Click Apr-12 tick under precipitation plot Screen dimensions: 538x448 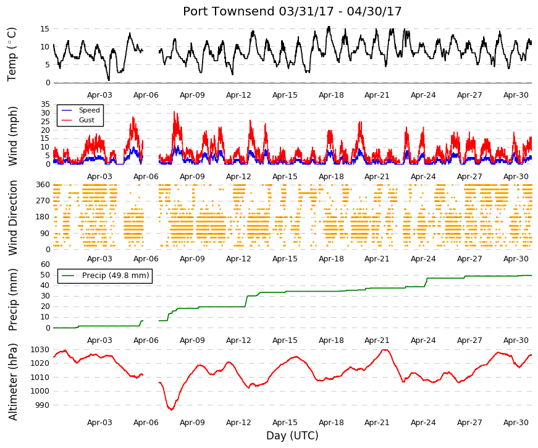click(x=238, y=340)
